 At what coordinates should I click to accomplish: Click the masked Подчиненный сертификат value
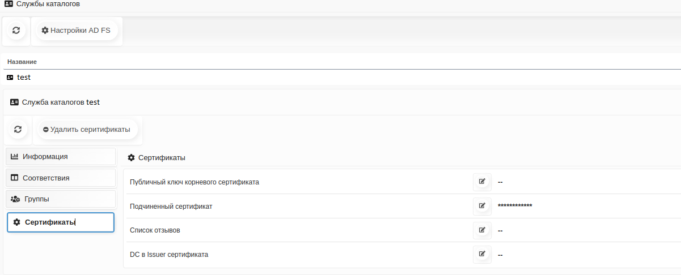click(x=514, y=206)
